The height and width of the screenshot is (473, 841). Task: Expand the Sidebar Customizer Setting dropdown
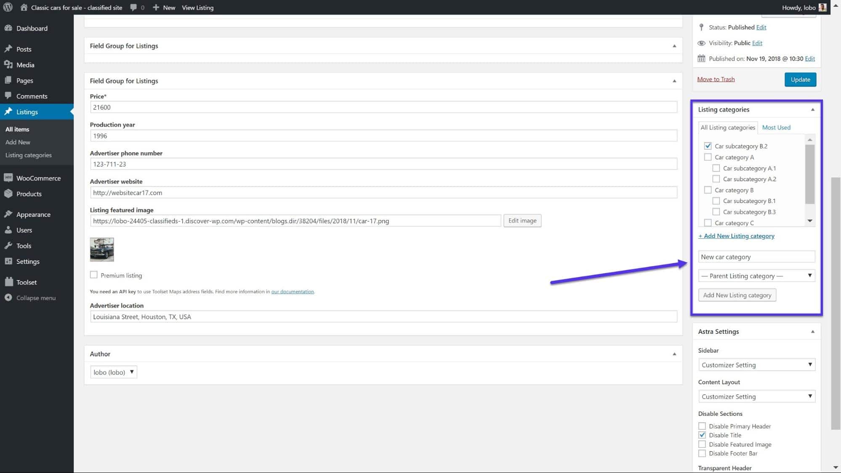click(756, 365)
